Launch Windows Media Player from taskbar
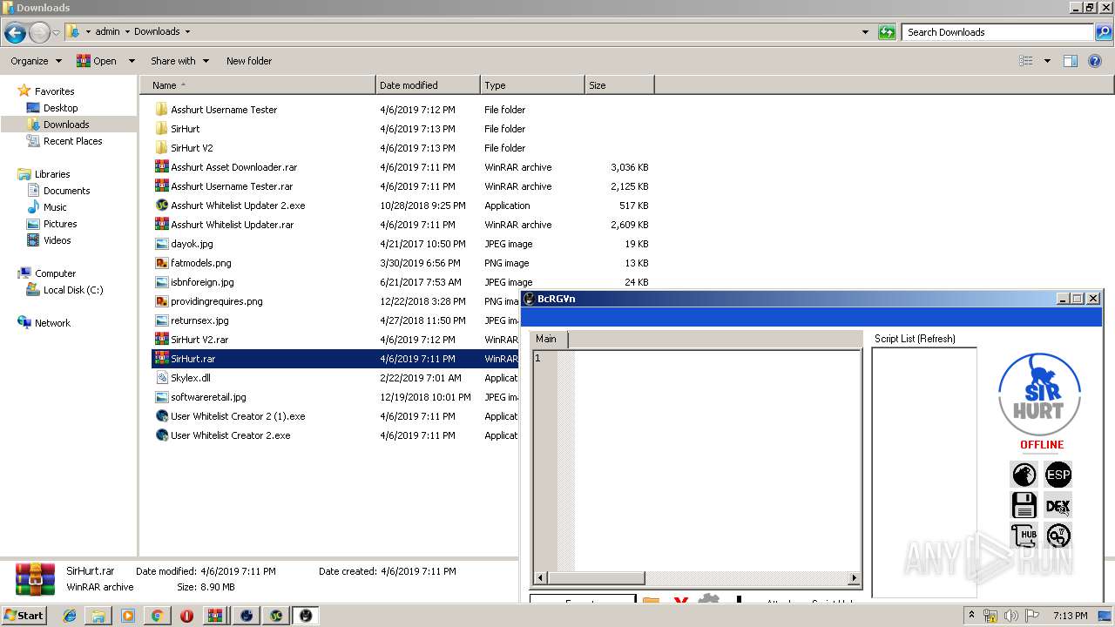1115x627 pixels. (x=128, y=616)
